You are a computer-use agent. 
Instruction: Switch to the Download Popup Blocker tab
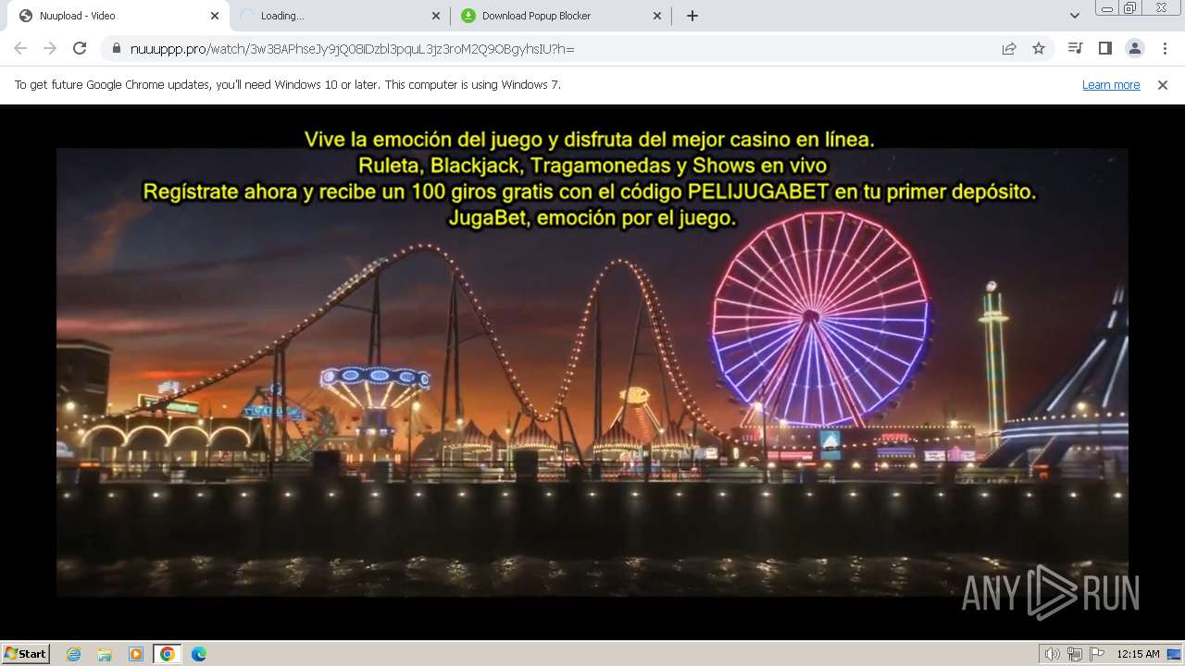(x=560, y=16)
